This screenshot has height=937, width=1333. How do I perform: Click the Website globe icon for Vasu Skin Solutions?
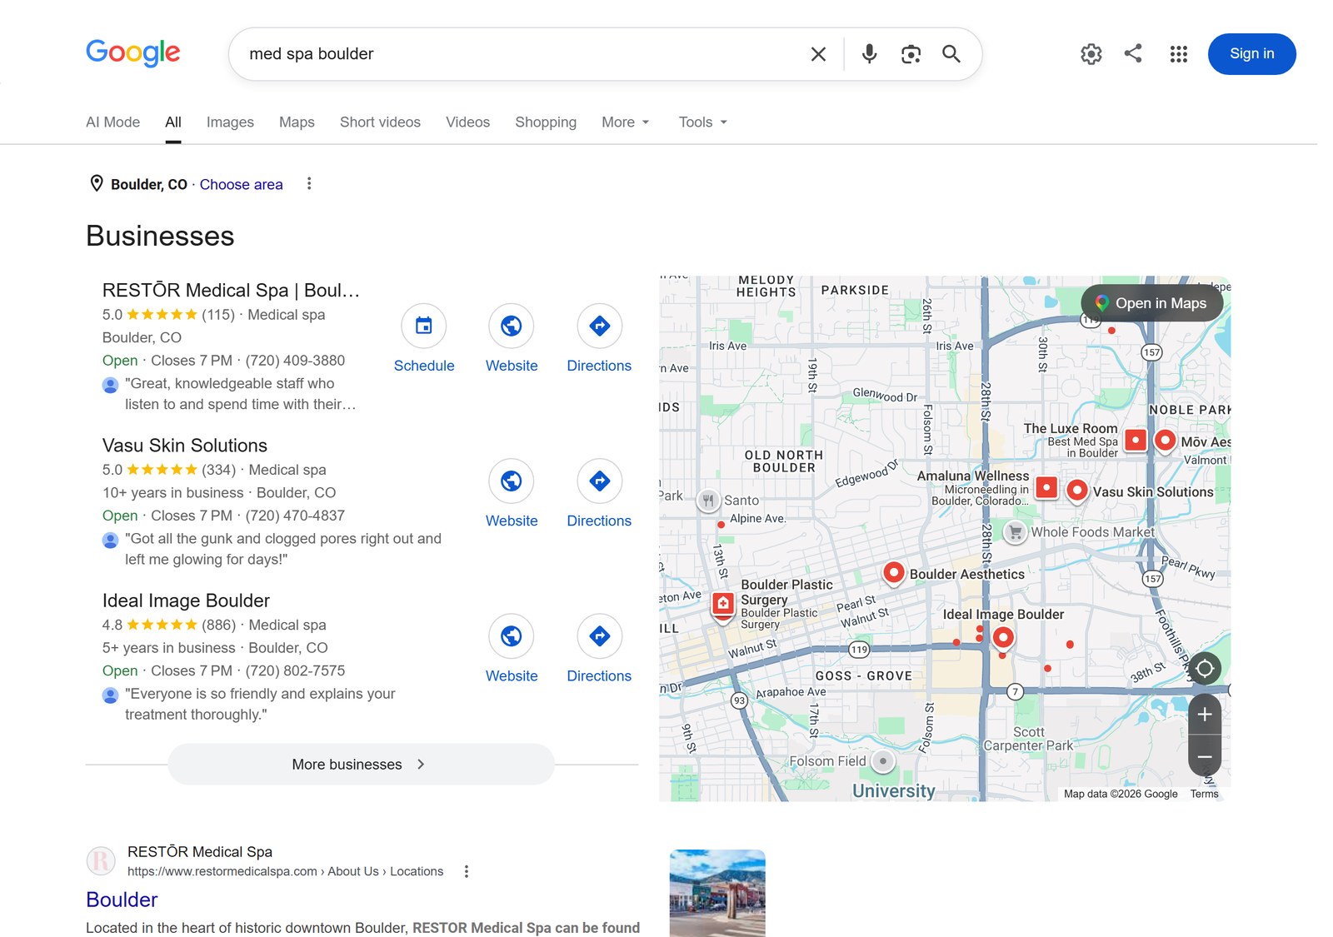tap(512, 481)
